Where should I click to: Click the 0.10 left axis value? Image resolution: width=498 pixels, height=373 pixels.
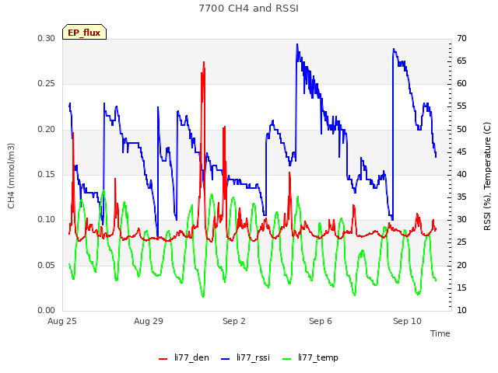click(x=47, y=219)
